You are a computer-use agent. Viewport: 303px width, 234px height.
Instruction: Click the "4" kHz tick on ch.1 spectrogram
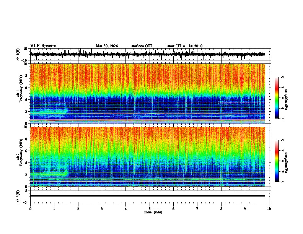pos(26,100)
